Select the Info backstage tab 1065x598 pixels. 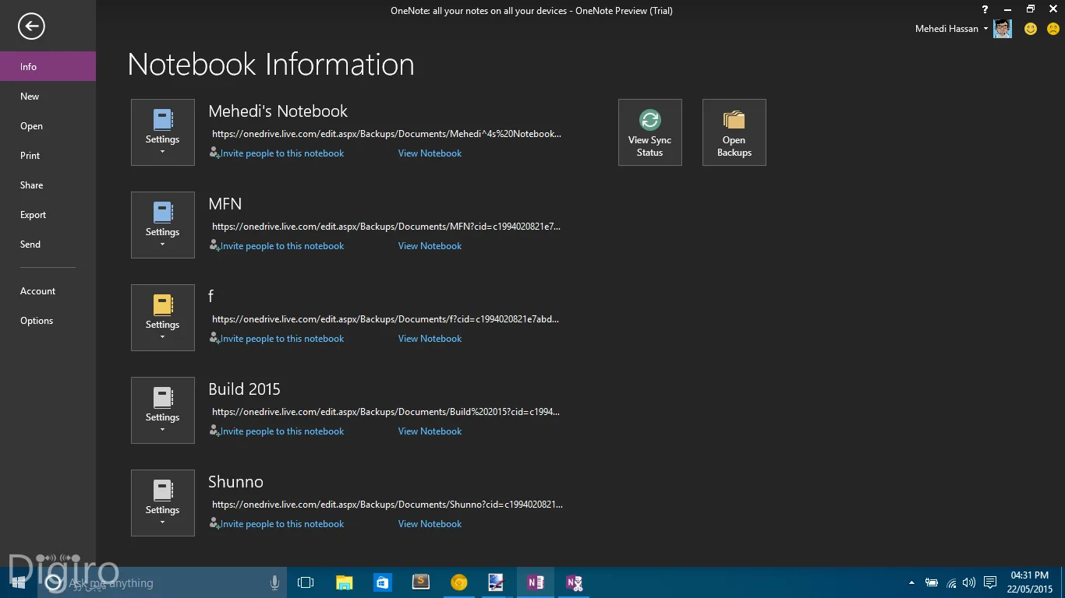tap(48, 66)
